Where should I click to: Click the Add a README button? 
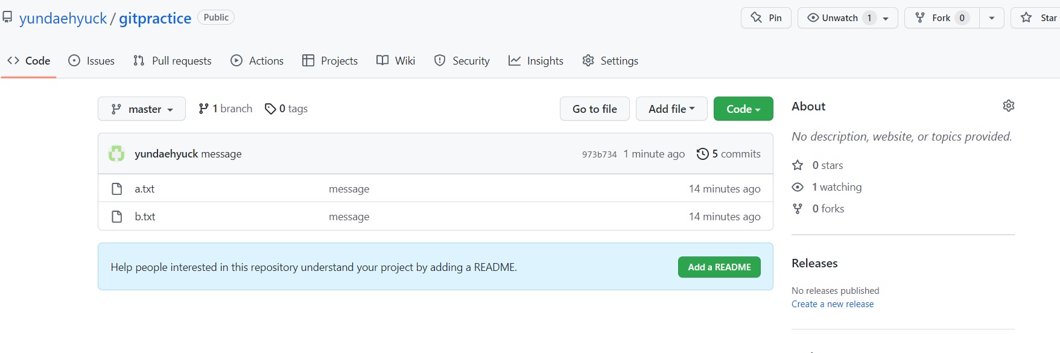coord(719,267)
